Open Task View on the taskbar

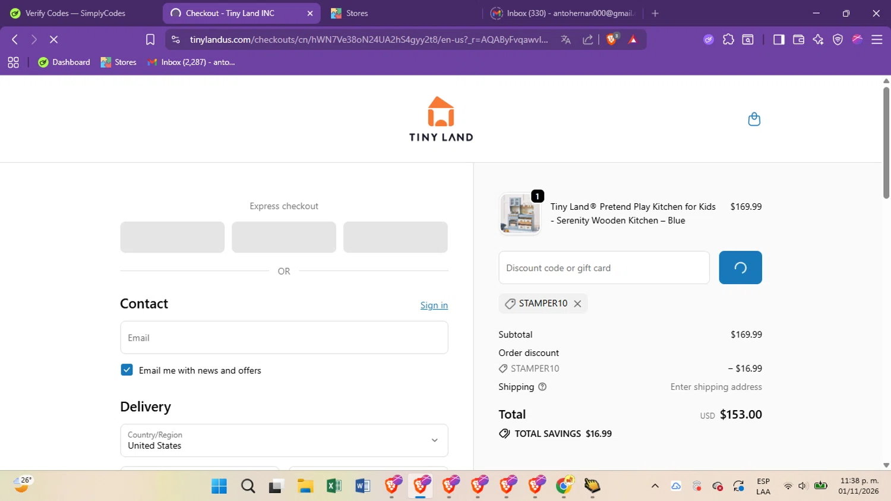276,486
